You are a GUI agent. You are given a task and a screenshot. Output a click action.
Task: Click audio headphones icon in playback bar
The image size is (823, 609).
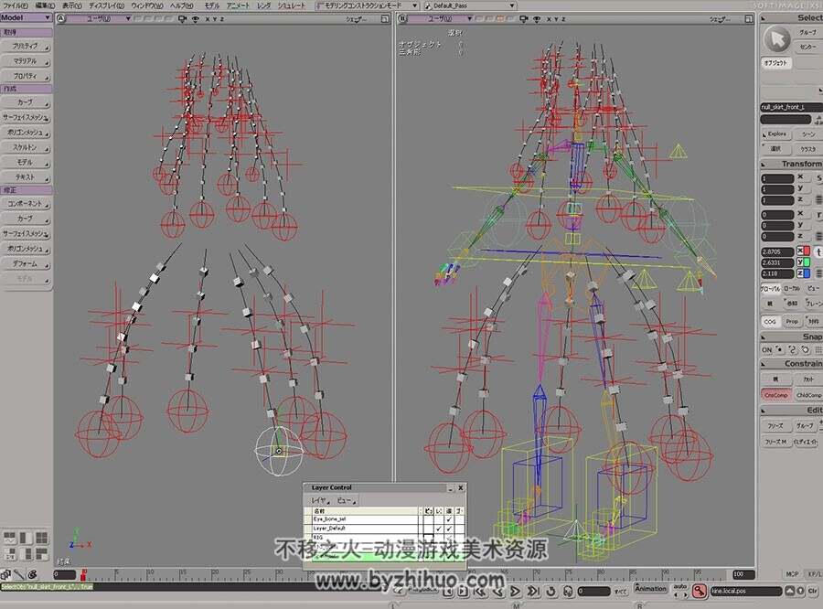coord(568,592)
